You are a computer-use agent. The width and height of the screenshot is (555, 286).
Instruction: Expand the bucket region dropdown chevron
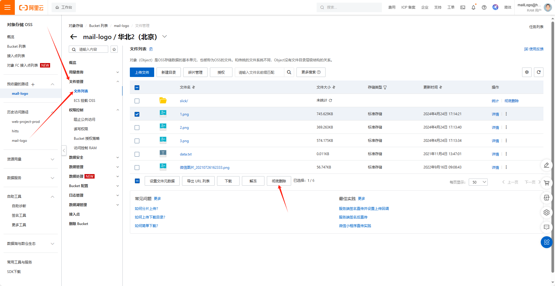tap(165, 37)
